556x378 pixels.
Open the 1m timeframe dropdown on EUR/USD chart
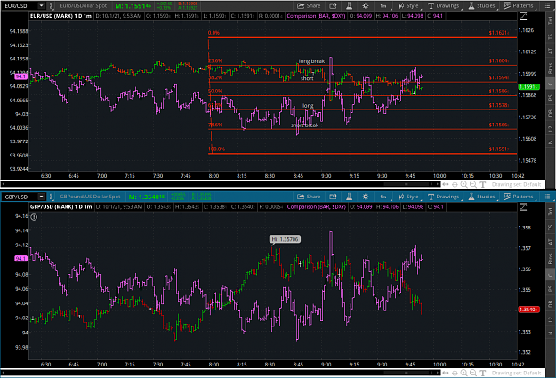coord(384,5)
